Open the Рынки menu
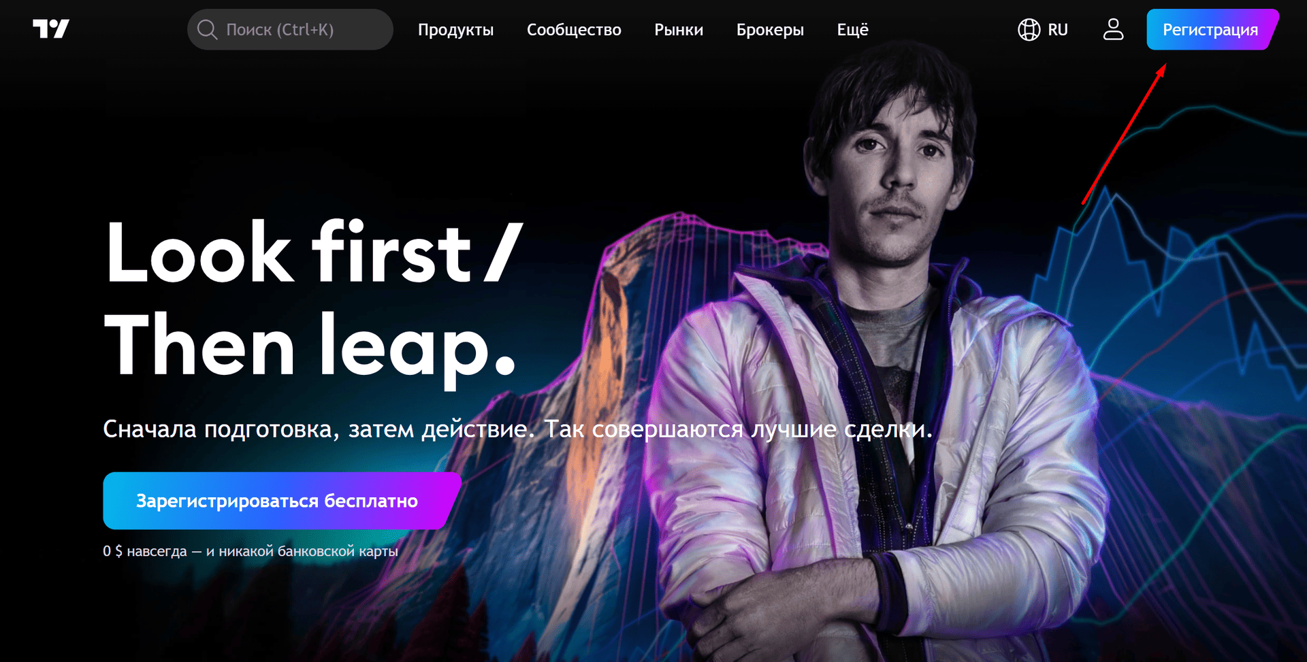The image size is (1307, 662). click(679, 30)
